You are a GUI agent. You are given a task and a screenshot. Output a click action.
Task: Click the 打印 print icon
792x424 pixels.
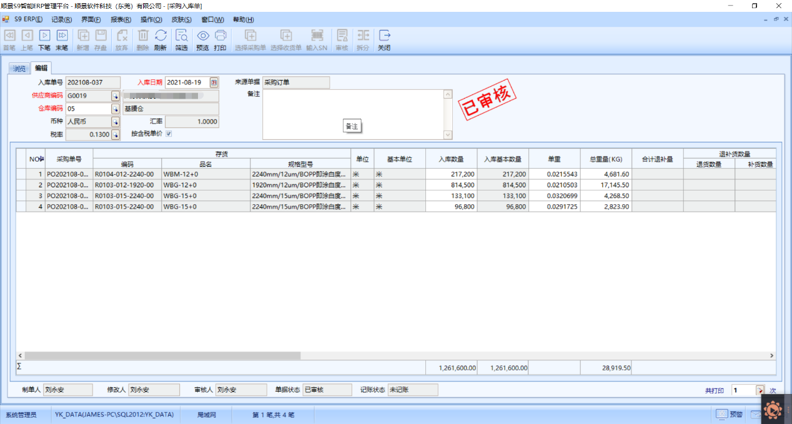(220, 40)
